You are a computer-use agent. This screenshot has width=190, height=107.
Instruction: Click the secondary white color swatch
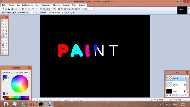(7, 79)
